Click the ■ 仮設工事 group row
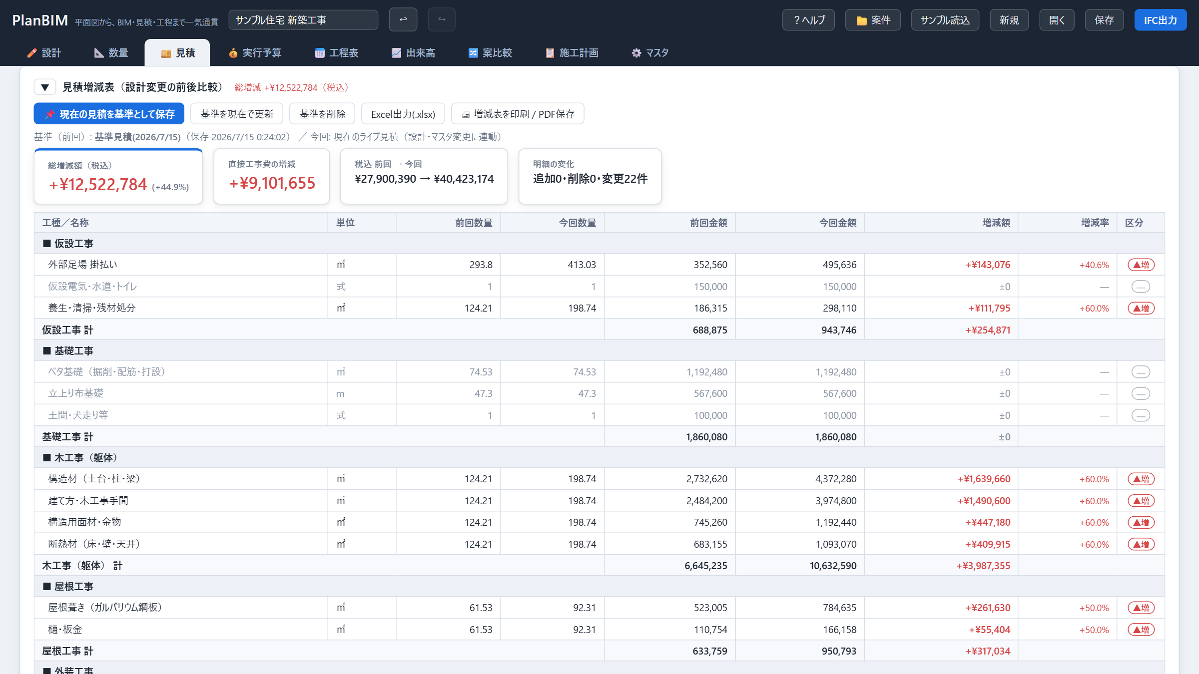 coord(599,244)
